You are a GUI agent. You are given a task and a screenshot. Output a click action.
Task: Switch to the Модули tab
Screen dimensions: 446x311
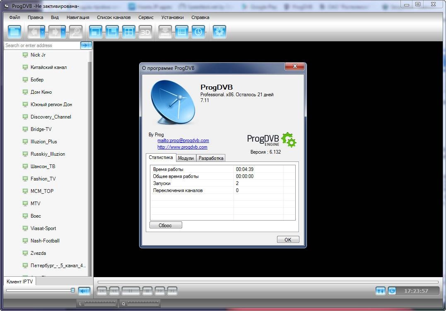(186, 158)
